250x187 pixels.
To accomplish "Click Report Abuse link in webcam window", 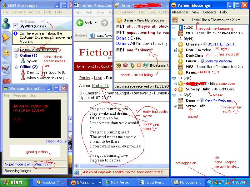I will (x=57, y=141).
